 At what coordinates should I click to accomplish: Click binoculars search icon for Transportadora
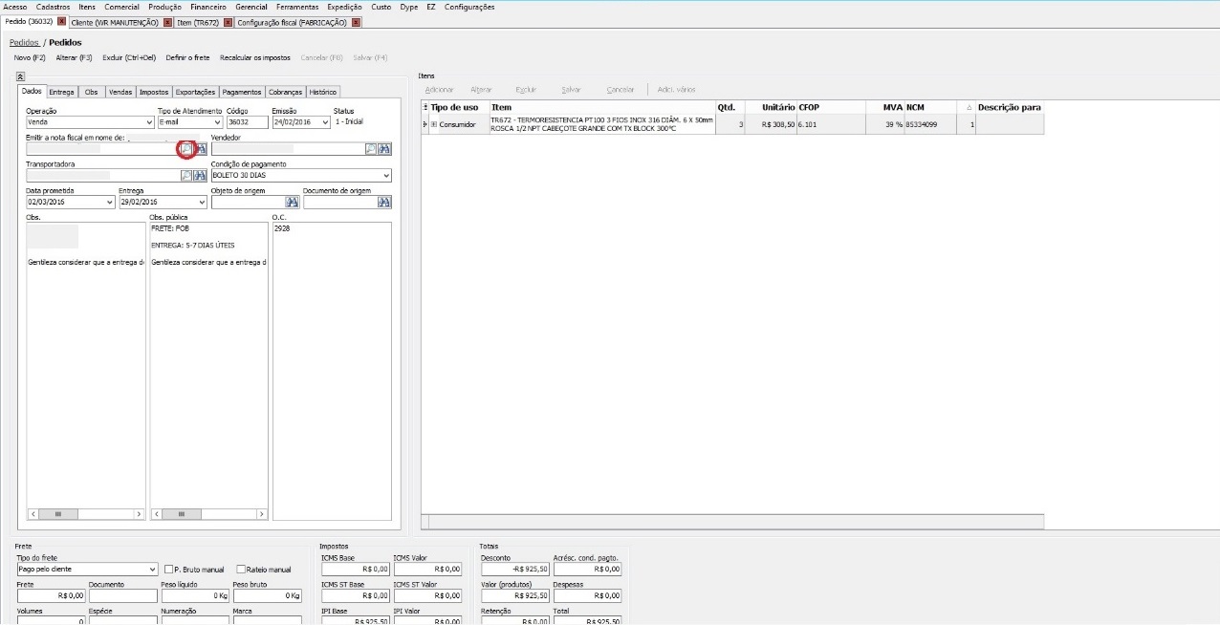pyautogui.click(x=201, y=176)
